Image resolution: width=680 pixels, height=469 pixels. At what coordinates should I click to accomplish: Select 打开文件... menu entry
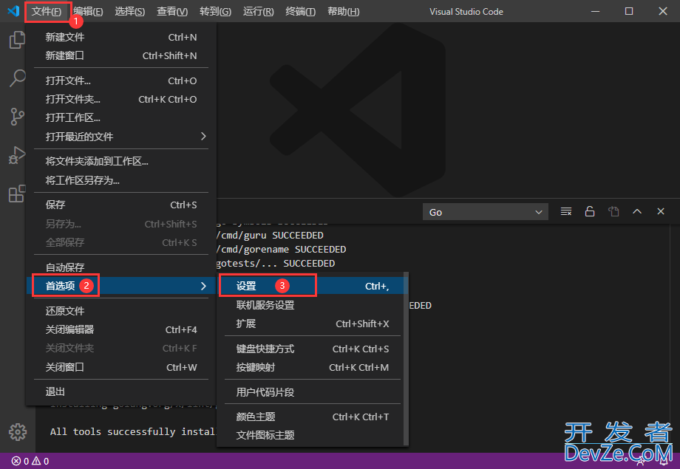click(x=121, y=81)
